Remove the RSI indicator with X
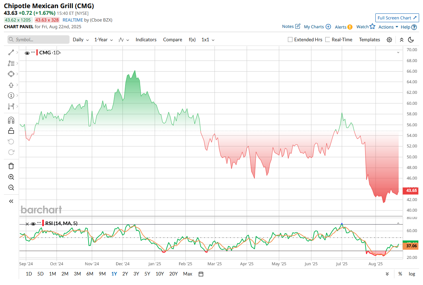423x285 pixels. click(27, 224)
